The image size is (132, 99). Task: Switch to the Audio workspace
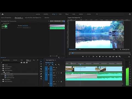[74, 14]
